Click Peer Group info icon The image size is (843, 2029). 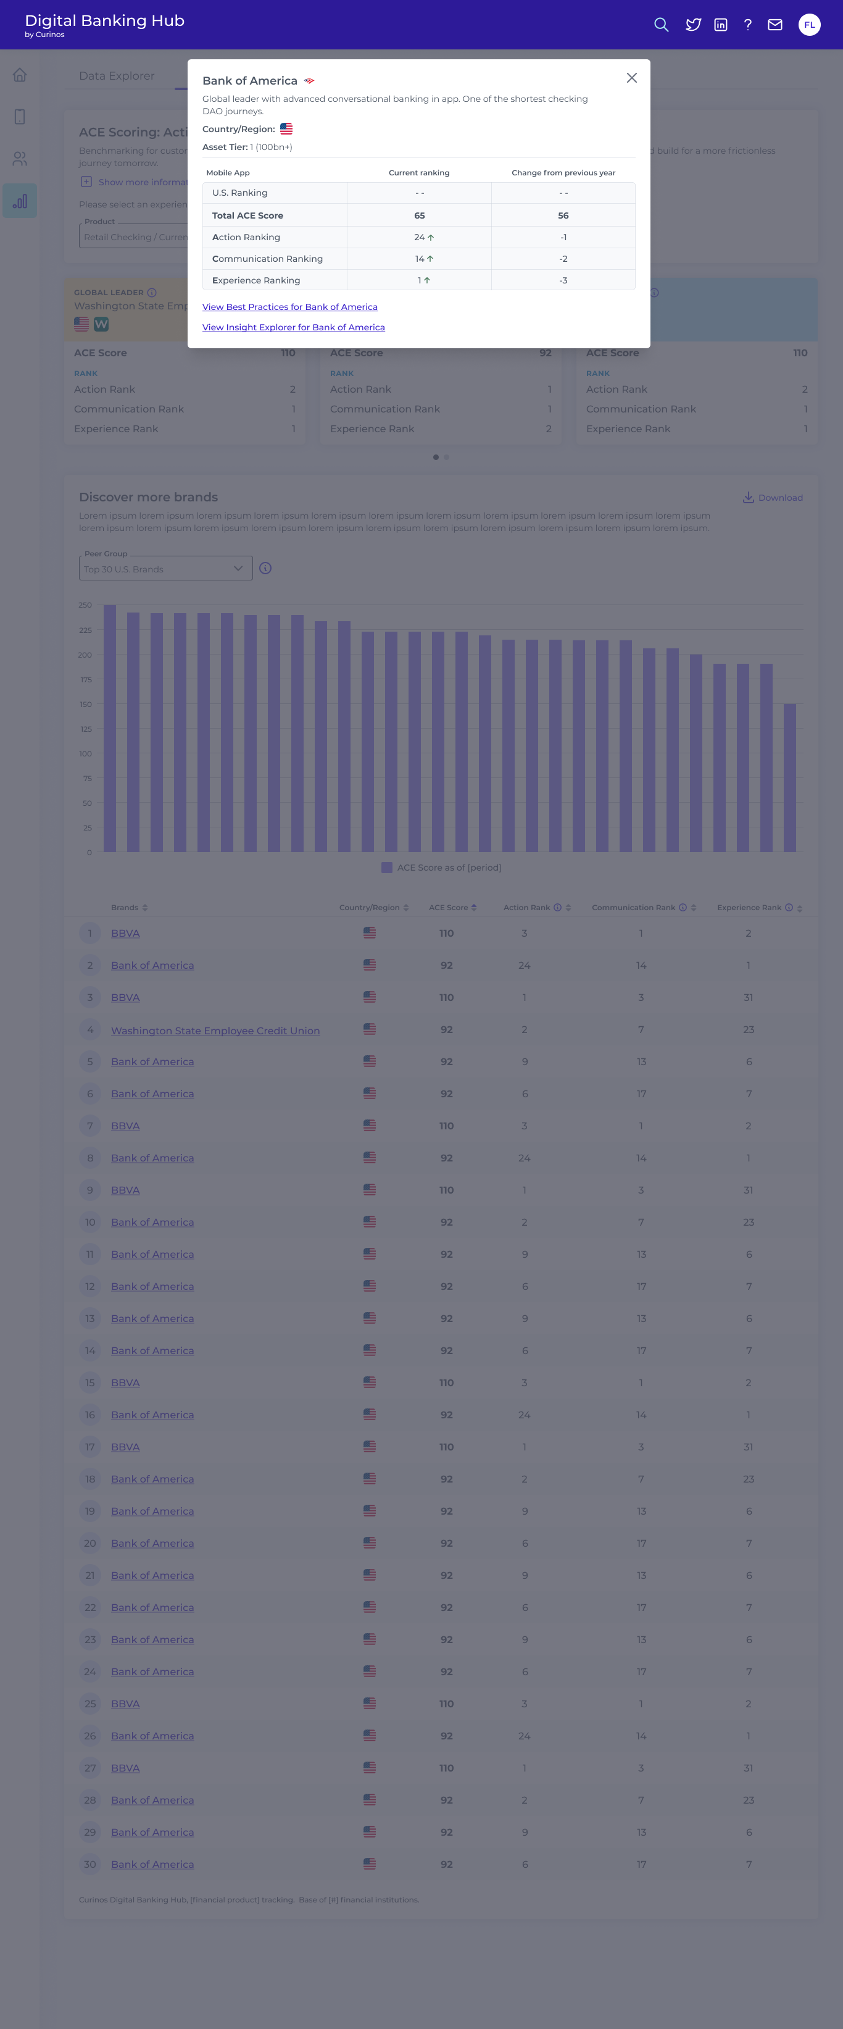(265, 569)
